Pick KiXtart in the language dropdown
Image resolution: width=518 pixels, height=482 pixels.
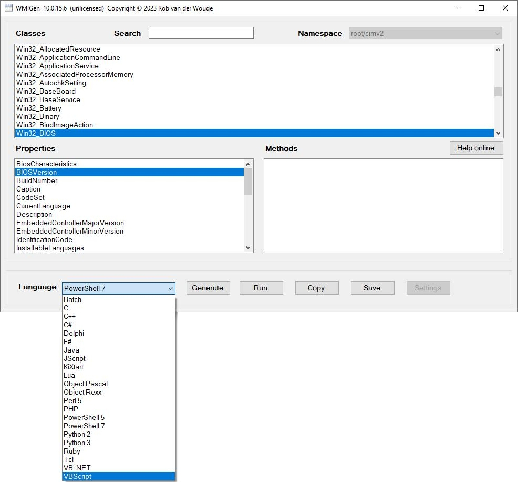pos(119,367)
